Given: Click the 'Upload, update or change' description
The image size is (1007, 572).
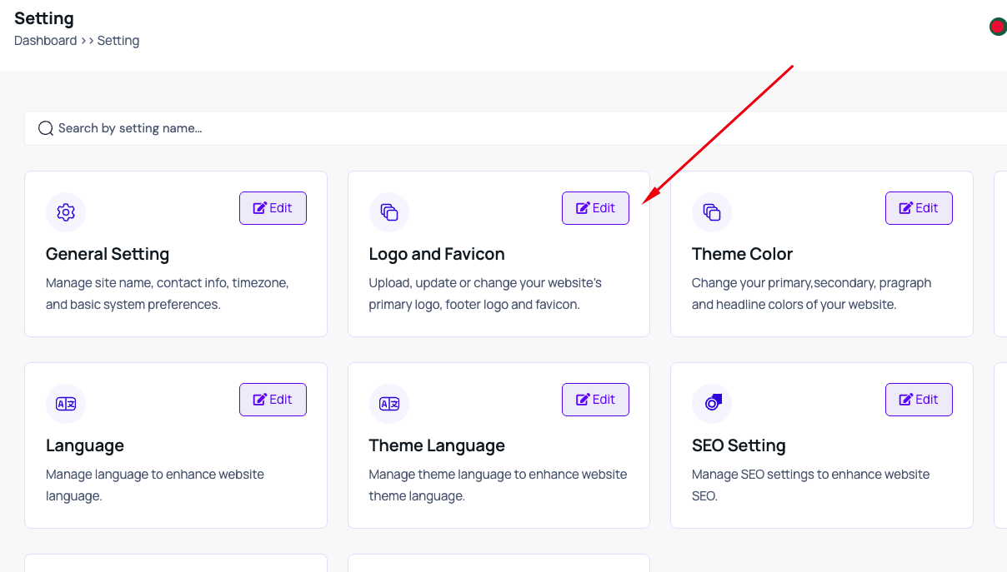Looking at the screenshot, I should click(x=485, y=294).
